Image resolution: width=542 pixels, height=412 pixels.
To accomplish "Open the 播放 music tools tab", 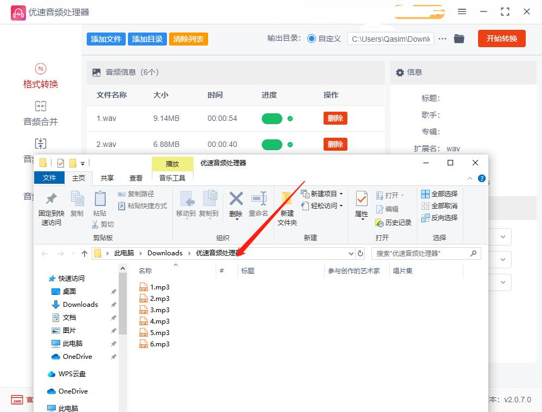I will tap(172, 163).
